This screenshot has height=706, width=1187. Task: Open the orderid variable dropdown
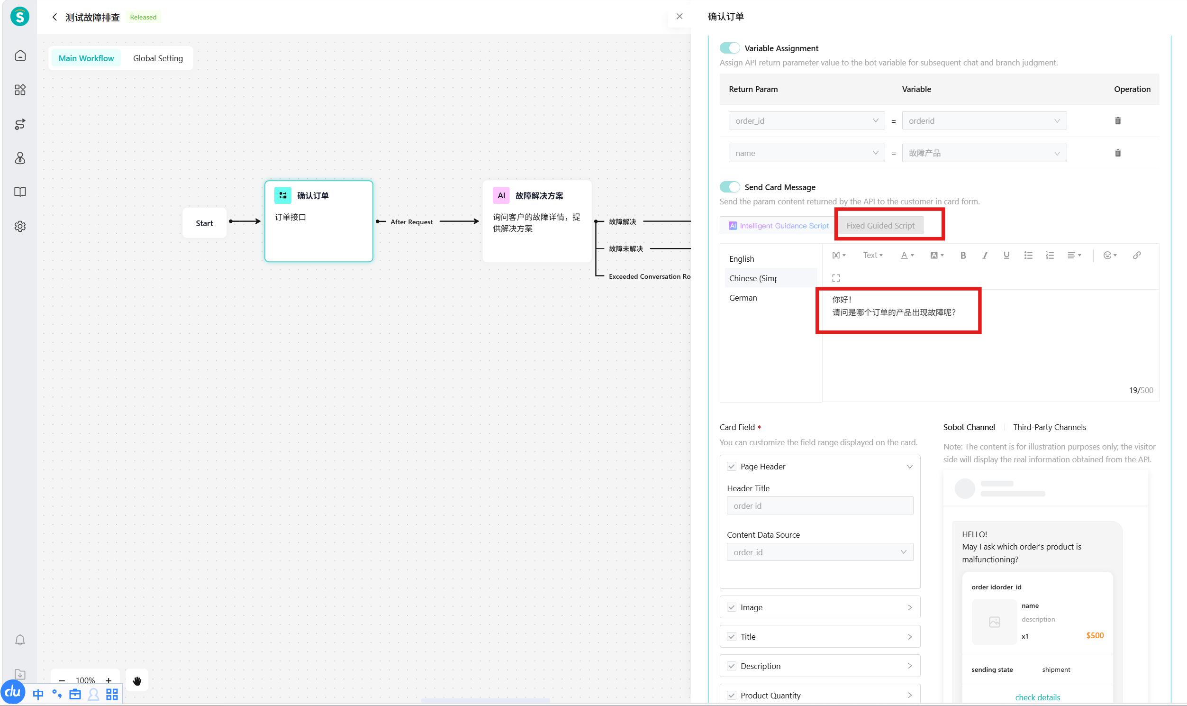984,121
